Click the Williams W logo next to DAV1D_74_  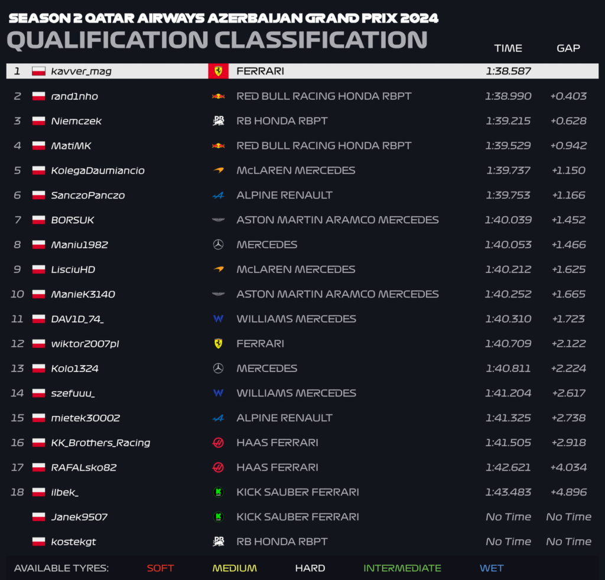[x=219, y=319]
